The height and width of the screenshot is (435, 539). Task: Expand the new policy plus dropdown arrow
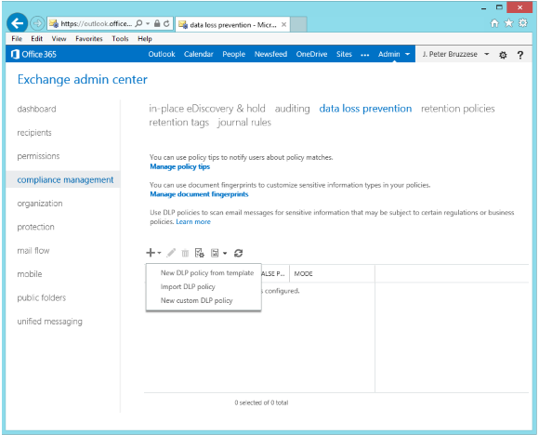coord(159,253)
